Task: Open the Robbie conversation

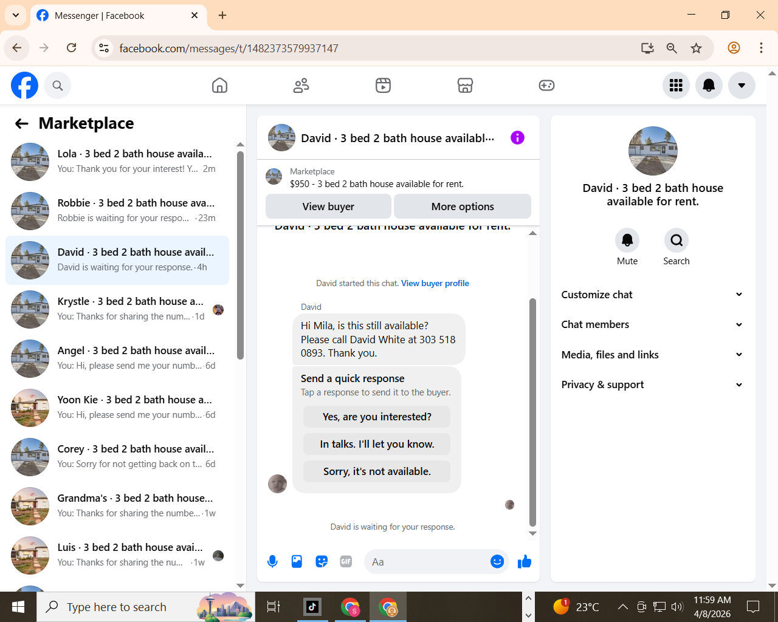Action: coord(117,211)
